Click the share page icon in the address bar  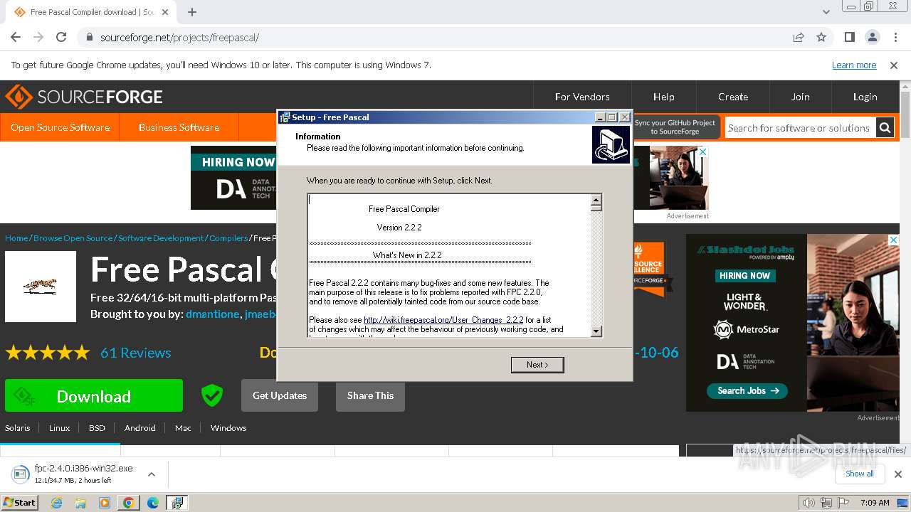point(799,37)
